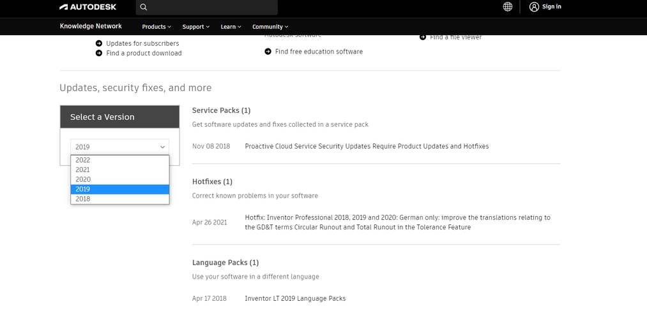
Task: Open Proactive Cloud Service Security Updates link
Action: [367, 146]
